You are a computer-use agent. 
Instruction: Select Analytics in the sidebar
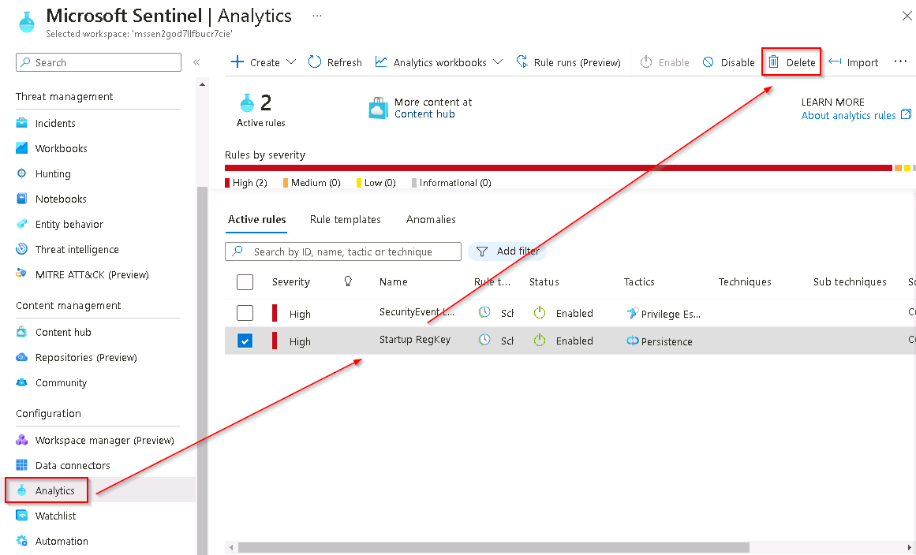55,491
